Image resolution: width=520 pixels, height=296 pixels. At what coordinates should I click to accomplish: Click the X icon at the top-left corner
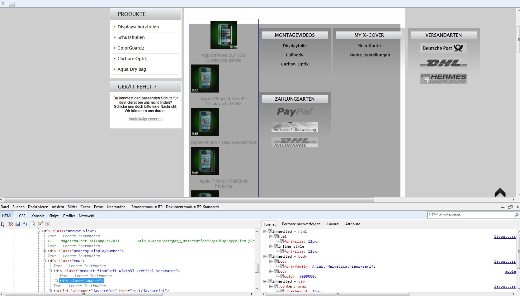click(3, 3)
